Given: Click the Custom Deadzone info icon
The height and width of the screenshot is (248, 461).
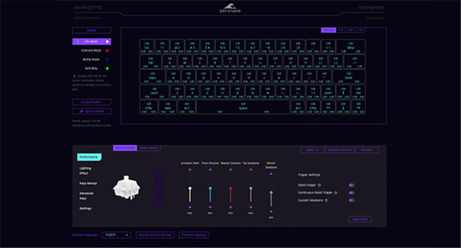Looking at the screenshot, I should point(326,201).
